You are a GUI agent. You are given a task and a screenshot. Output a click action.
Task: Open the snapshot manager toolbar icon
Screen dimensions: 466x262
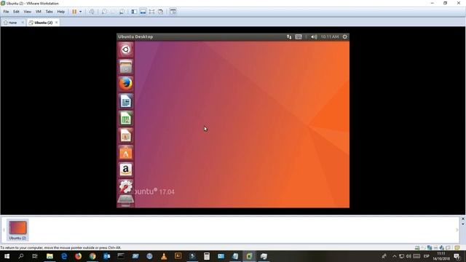[122, 12]
